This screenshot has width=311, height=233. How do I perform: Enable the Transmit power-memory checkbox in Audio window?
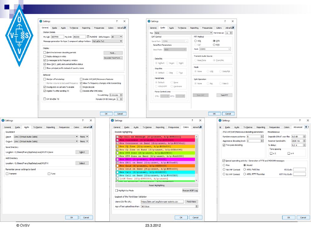pos(7,174)
